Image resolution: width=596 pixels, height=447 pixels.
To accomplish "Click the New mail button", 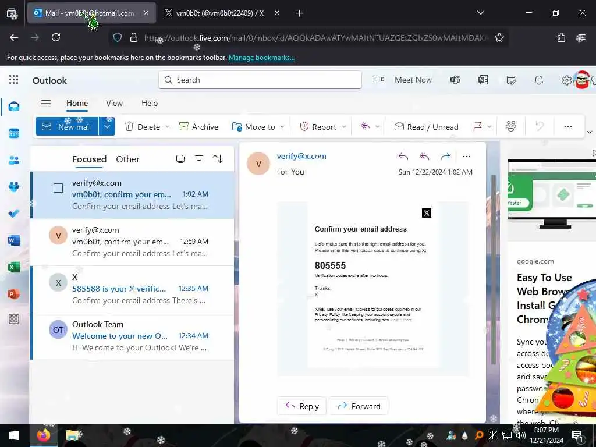I will pyautogui.click(x=68, y=126).
